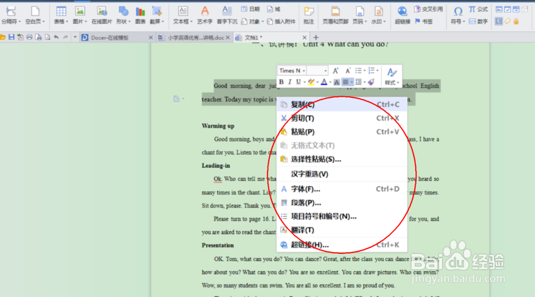Open the highlight color dropdown arrow
Image resolution: width=535 pixels, height=297 pixels.
(x=318, y=82)
